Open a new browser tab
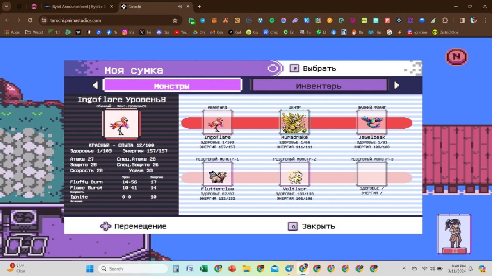 tap(199, 7)
